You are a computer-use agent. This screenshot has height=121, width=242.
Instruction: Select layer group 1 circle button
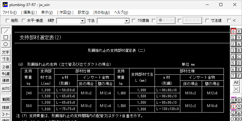(x=233, y=106)
